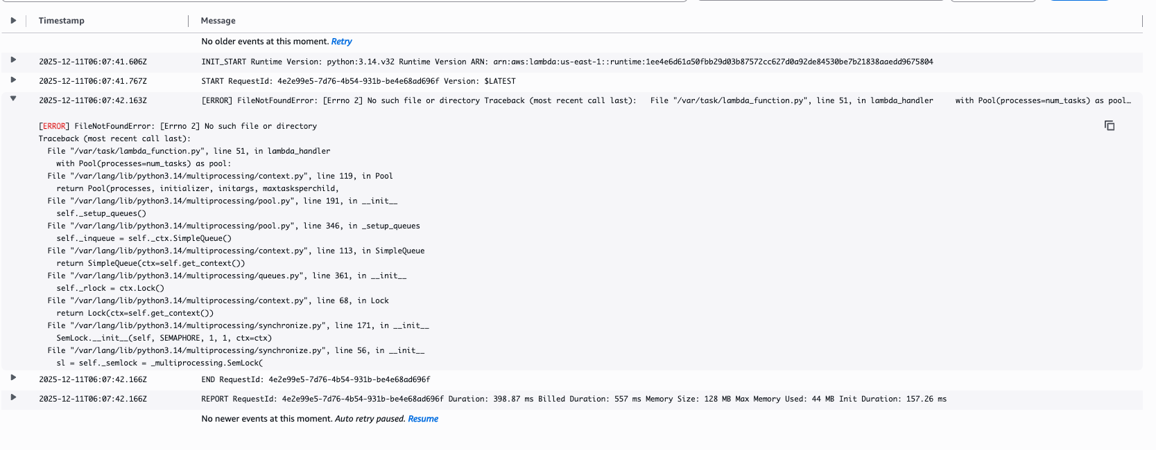Click Retry to load older events
The height and width of the screenshot is (450, 1156).
click(342, 41)
